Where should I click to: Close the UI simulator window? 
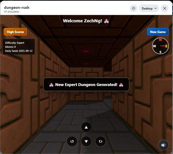[x=165, y=8]
